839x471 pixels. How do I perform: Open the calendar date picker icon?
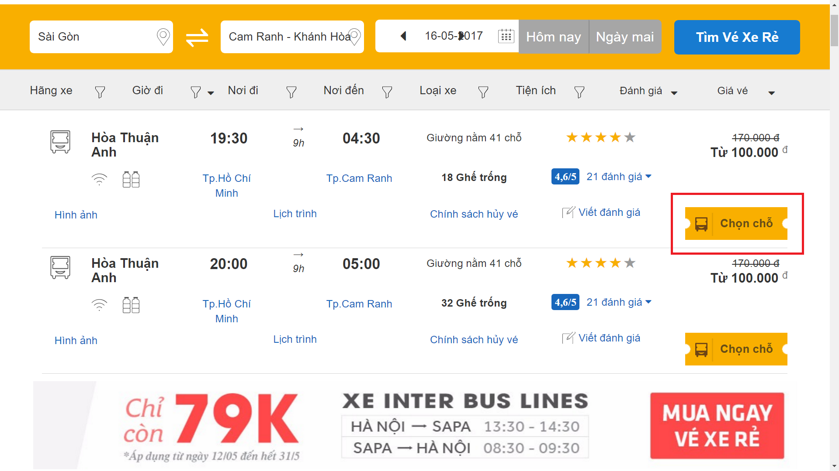coord(506,36)
